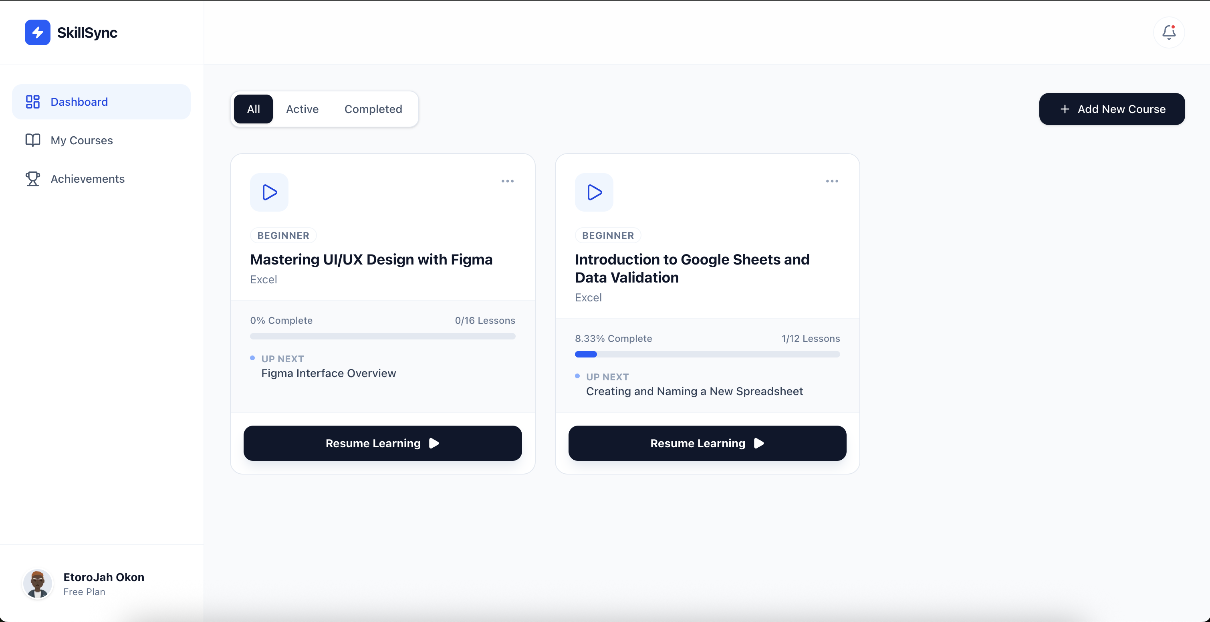Open Achievements in the sidebar
The height and width of the screenshot is (622, 1210).
point(87,179)
